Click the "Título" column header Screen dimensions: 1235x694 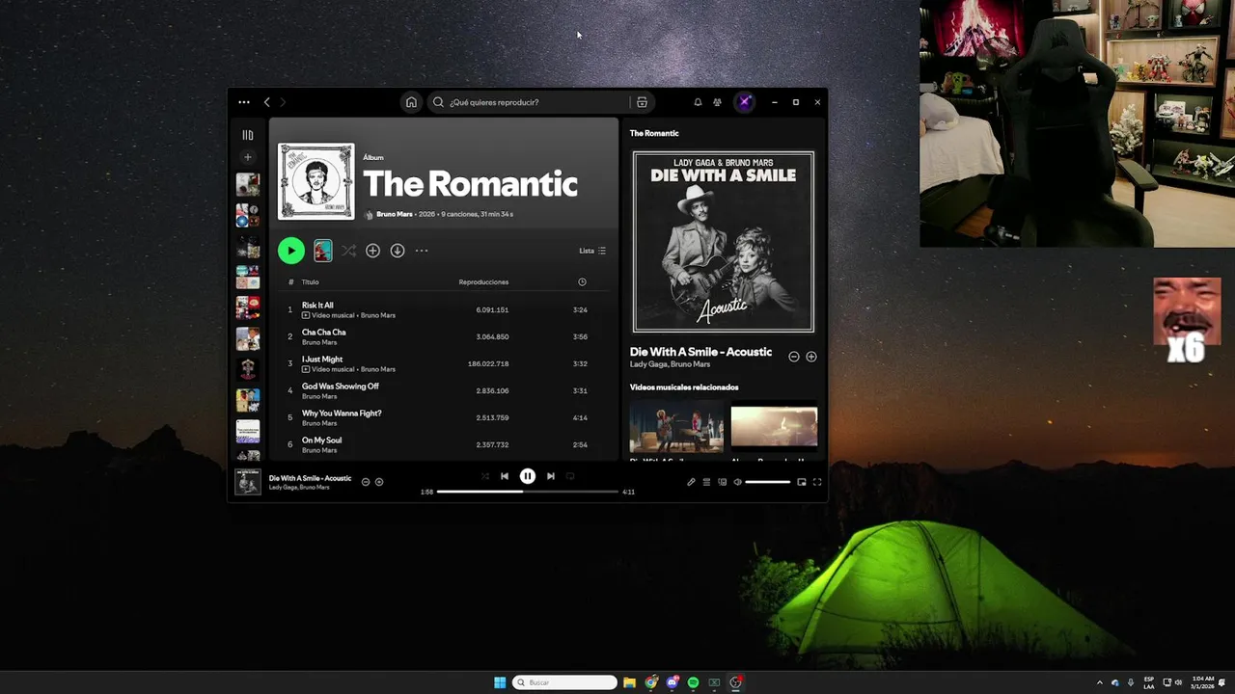pos(310,282)
